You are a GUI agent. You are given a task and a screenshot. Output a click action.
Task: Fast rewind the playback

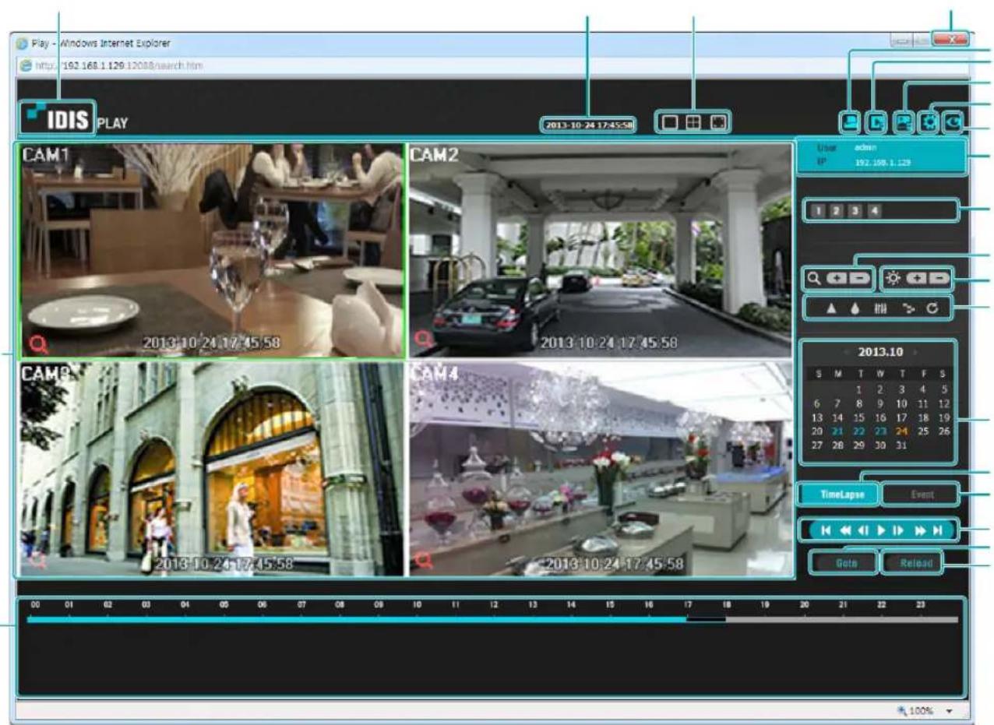pos(845,531)
